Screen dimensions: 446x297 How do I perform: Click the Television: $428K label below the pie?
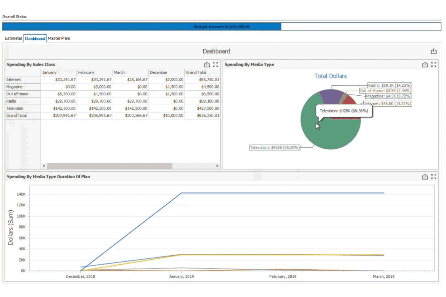pos(275,147)
